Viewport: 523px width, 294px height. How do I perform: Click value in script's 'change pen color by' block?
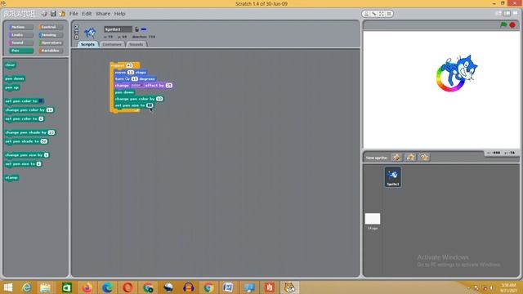pos(159,99)
